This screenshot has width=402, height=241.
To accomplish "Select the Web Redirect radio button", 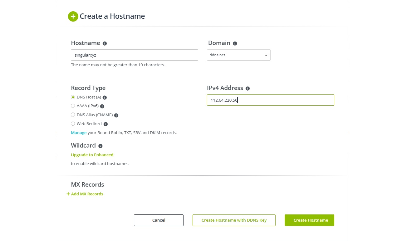I will [x=73, y=124].
